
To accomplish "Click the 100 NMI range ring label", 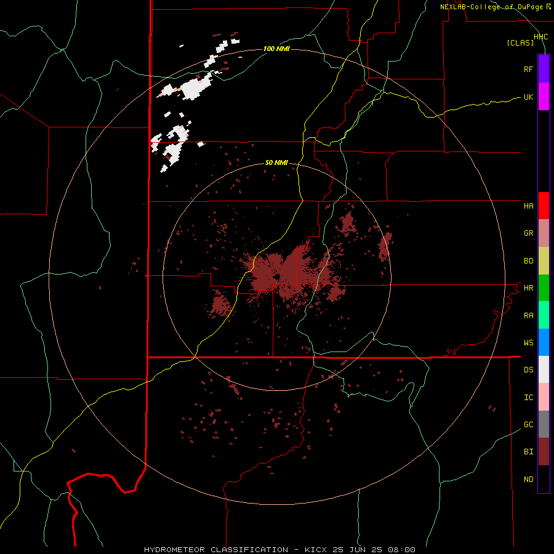I will click(x=276, y=49).
